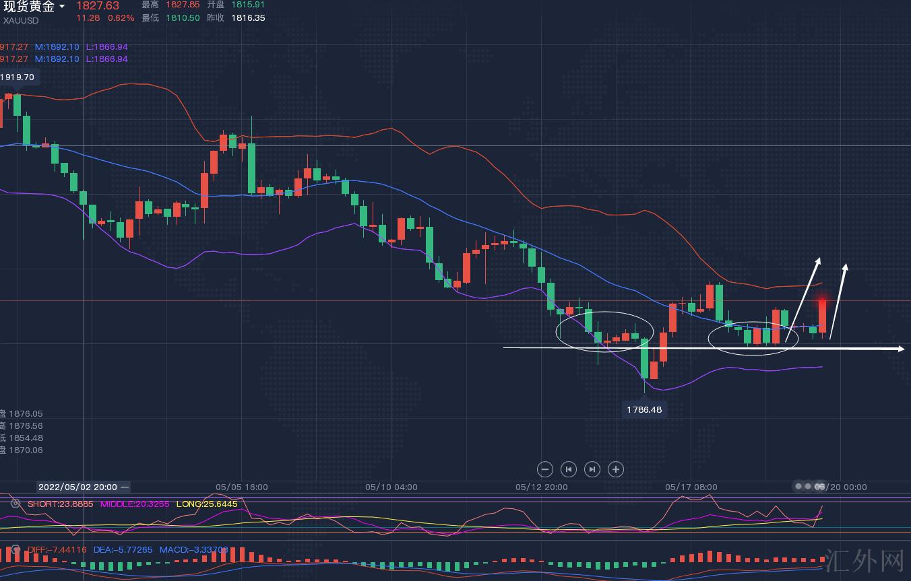Click the XAUUSD symbol code
The image size is (911, 581).
21,20
